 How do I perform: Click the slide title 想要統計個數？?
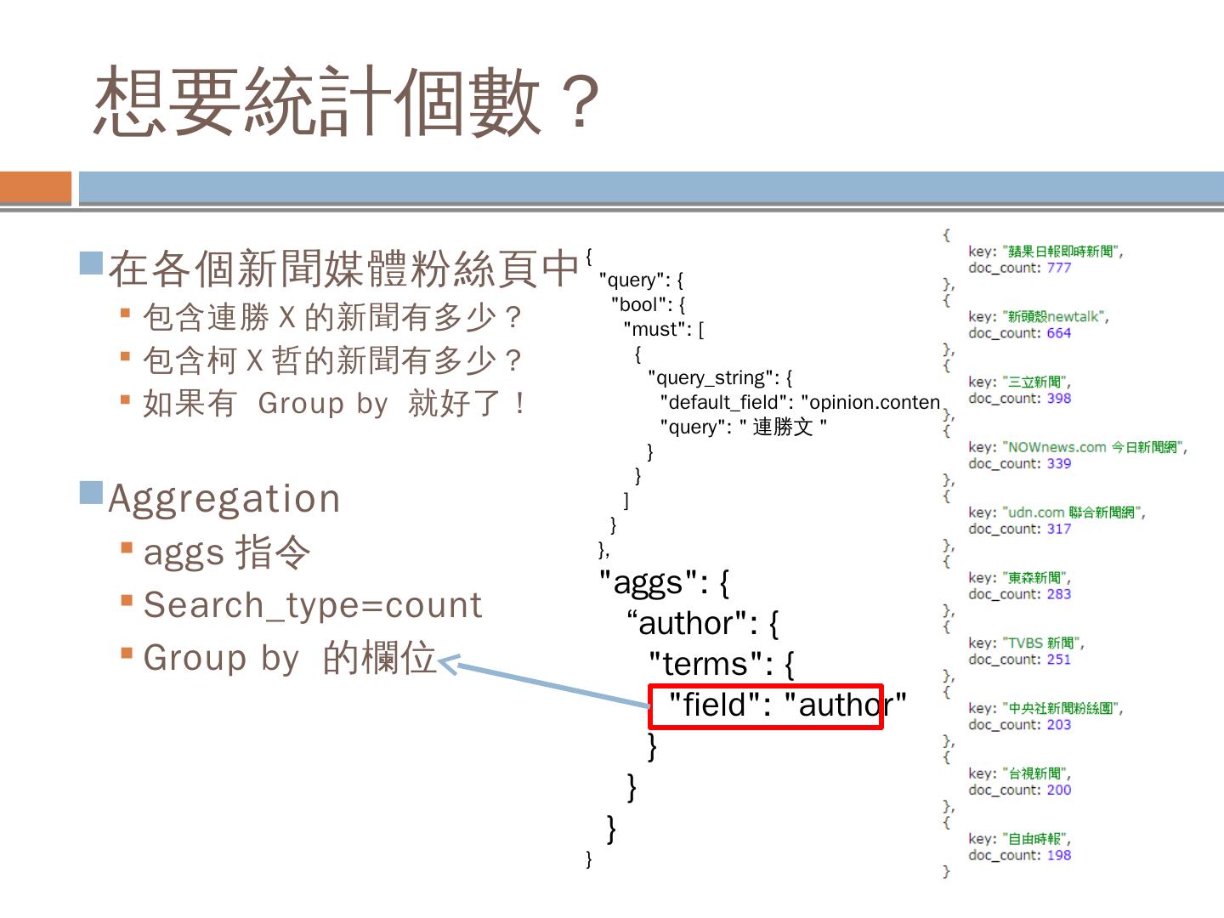(348, 102)
